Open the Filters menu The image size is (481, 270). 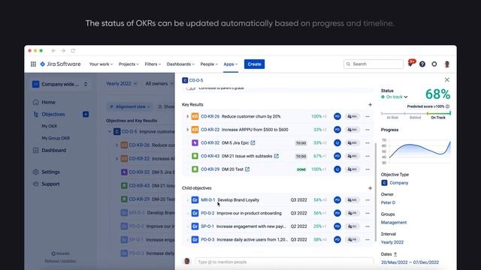[153, 64]
